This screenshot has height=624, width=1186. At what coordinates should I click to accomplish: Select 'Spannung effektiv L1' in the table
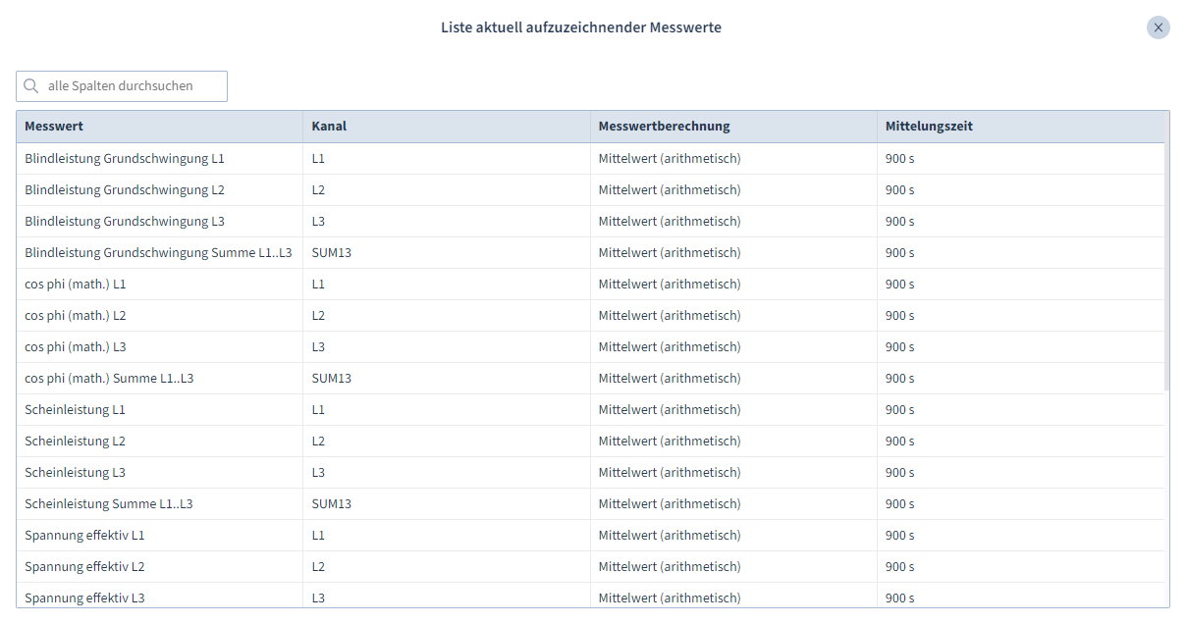tap(84, 535)
